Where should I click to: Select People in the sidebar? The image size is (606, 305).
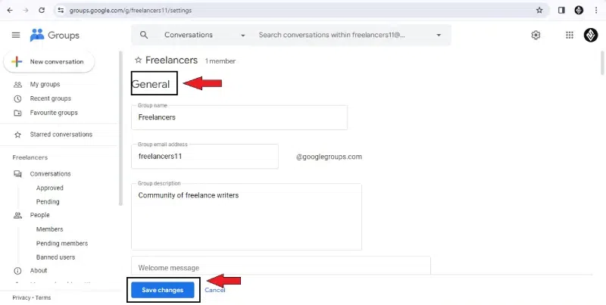coord(40,215)
